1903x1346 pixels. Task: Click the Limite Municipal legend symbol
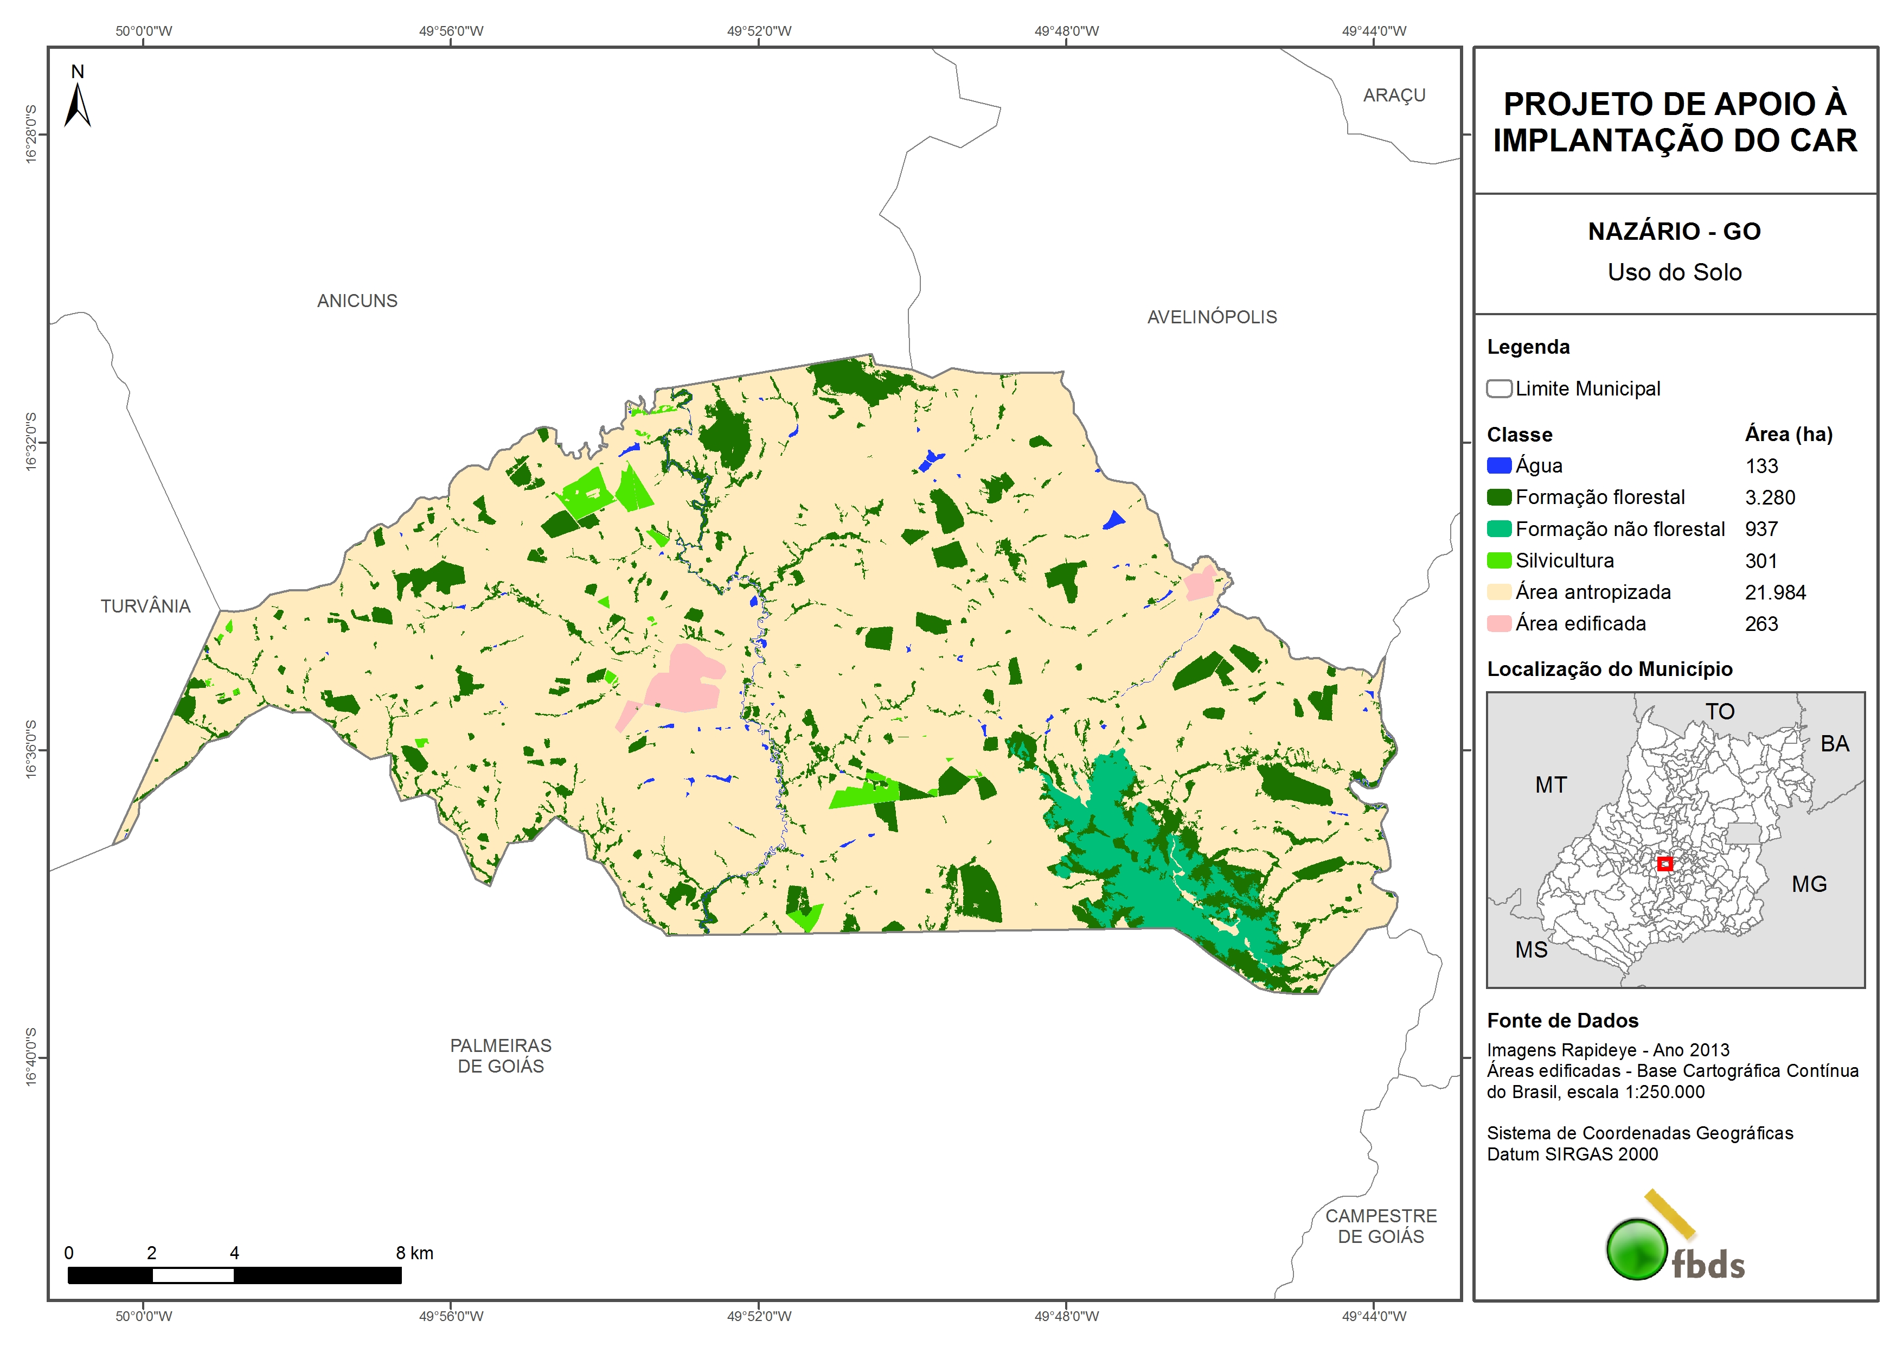(1498, 389)
